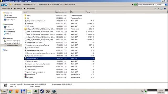The height and width of the screenshot is (94, 168).
Task: Click the refresh icon beside address bar
Action: [135, 5]
